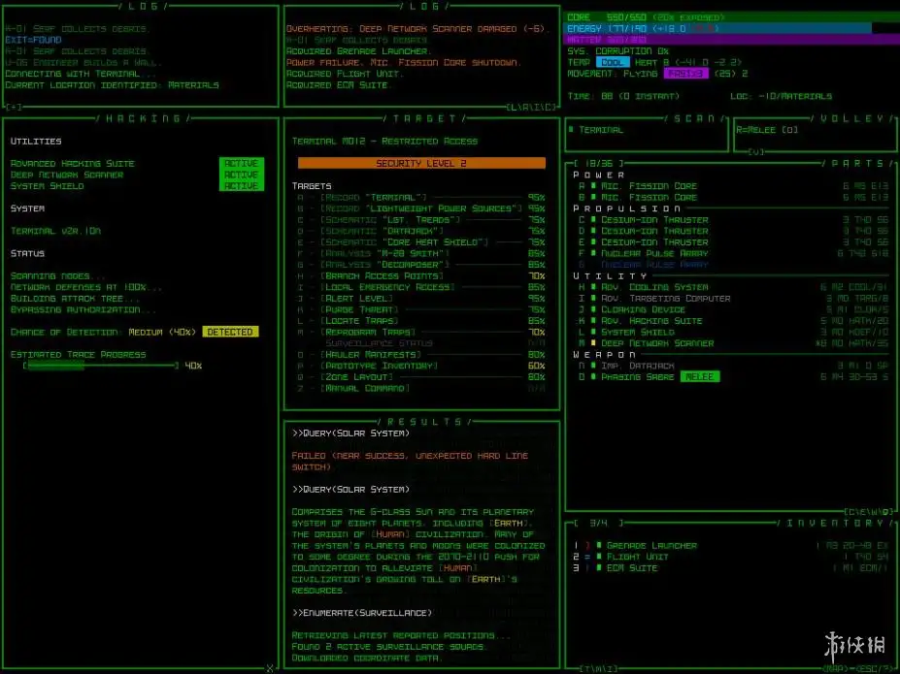Click integrity square of Phasing Sabre
This screenshot has width=900, height=674.
coord(593,377)
